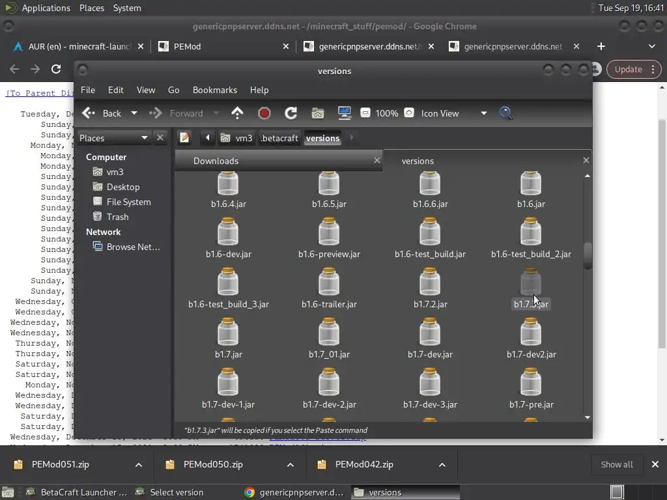Screen dimensions: 667x500
Task: Select the b1.7-pre.jar file icon
Action: [x=531, y=383]
